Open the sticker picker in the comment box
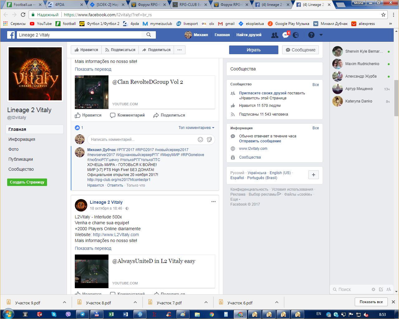 point(209,140)
